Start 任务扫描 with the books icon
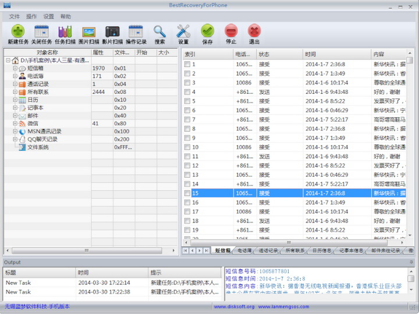This screenshot has height=314, width=419. coord(65,31)
